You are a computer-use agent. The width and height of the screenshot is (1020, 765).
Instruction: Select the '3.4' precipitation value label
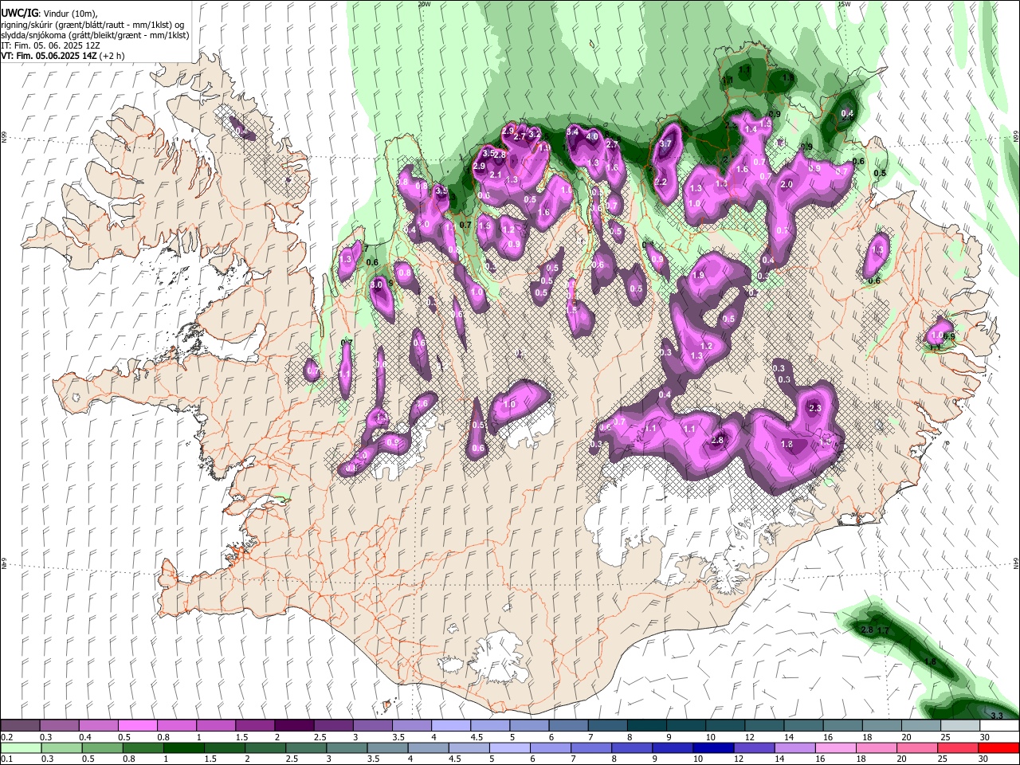tap(572, 131)
